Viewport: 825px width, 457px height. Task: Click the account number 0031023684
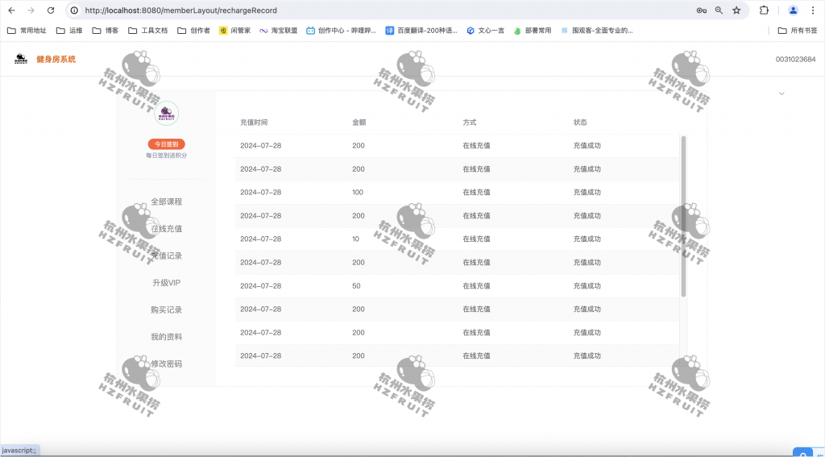pos(795,59)
